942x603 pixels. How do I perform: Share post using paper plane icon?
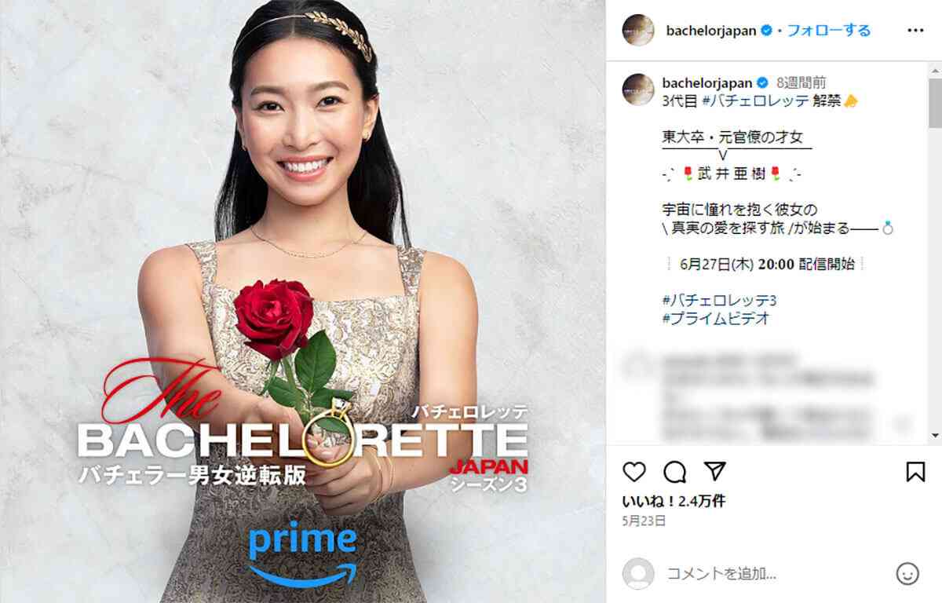pos(714,470)
